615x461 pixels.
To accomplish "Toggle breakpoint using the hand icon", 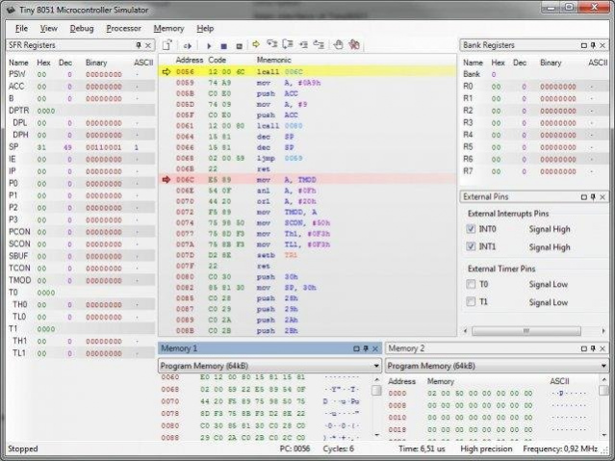I will click(338, 44).
